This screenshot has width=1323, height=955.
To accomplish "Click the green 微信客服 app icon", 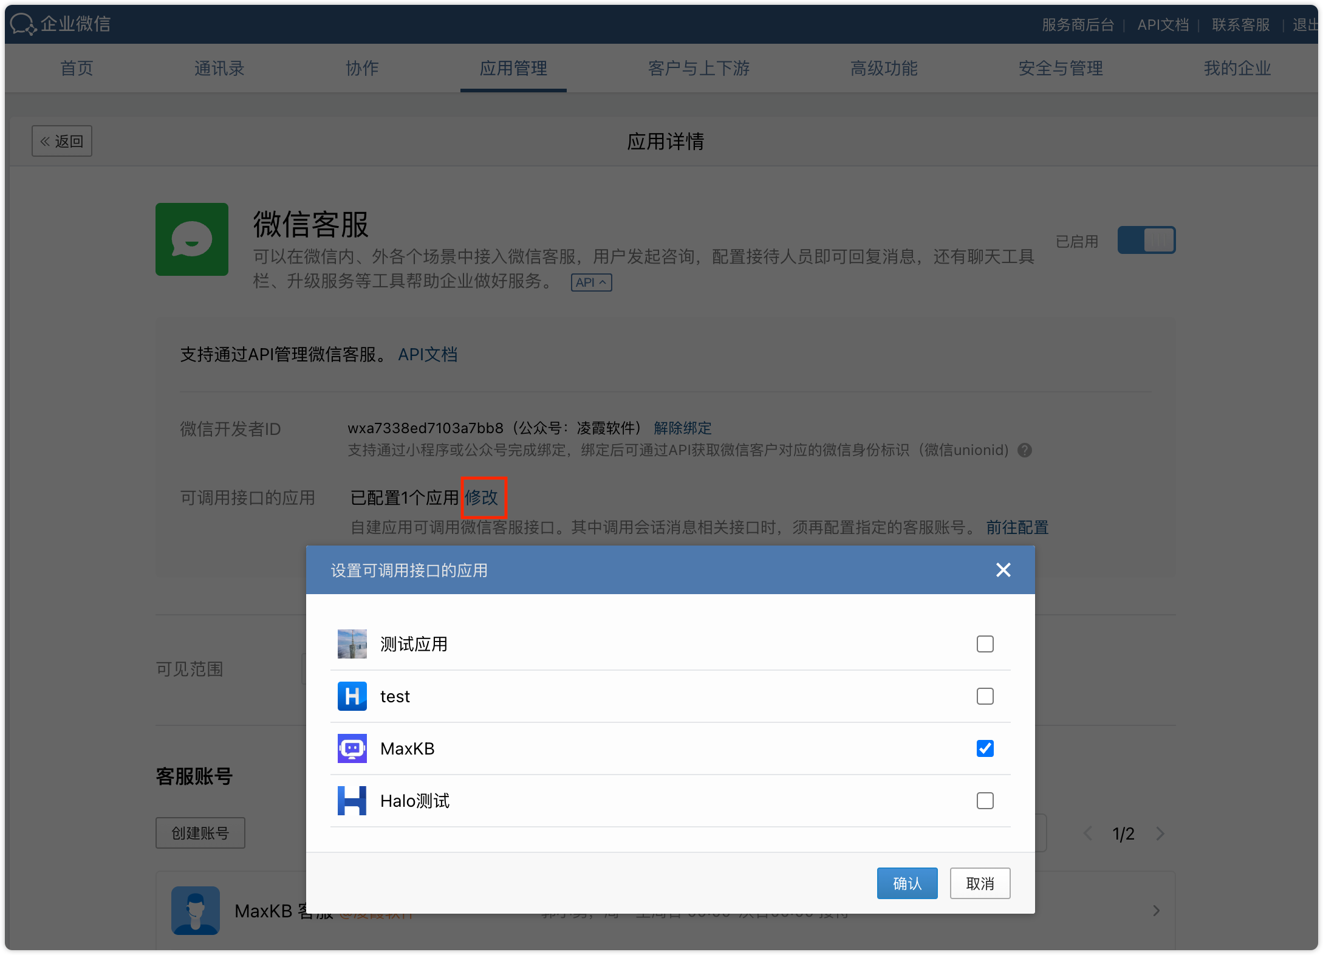I will click(x=191, y=239).
